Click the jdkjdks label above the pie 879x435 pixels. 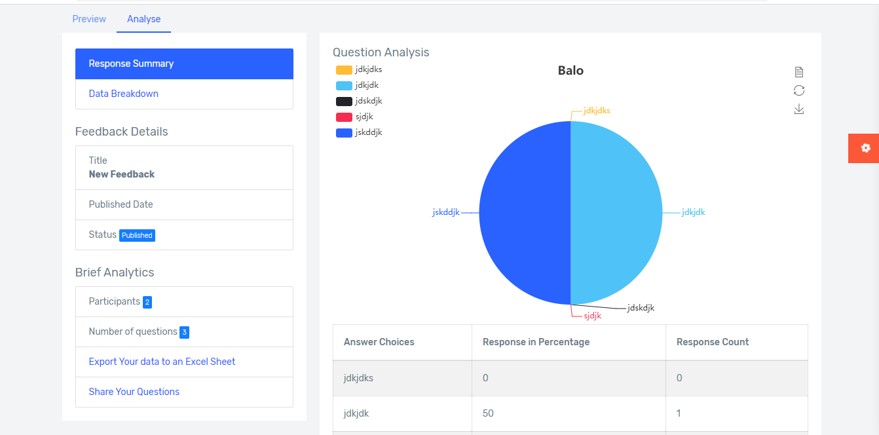tap(597, 111)
